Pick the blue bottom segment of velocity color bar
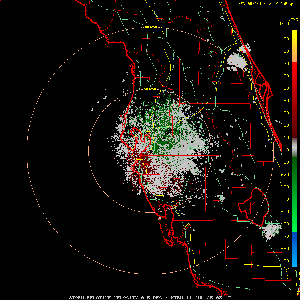Screen dimensions: 300x300 [x=294, y=249]
